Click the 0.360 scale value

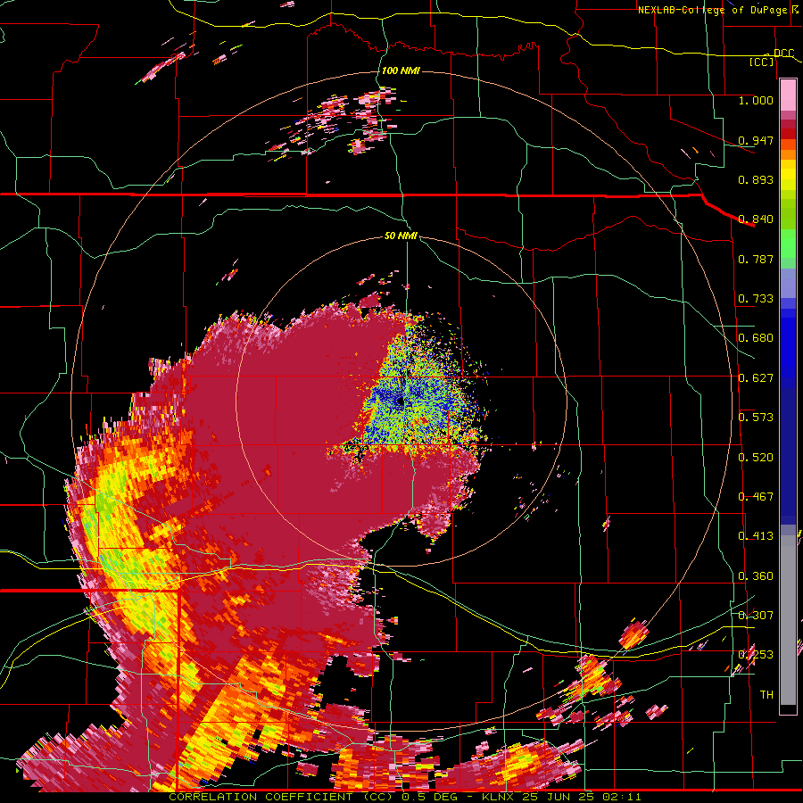(x=756, y=576)
